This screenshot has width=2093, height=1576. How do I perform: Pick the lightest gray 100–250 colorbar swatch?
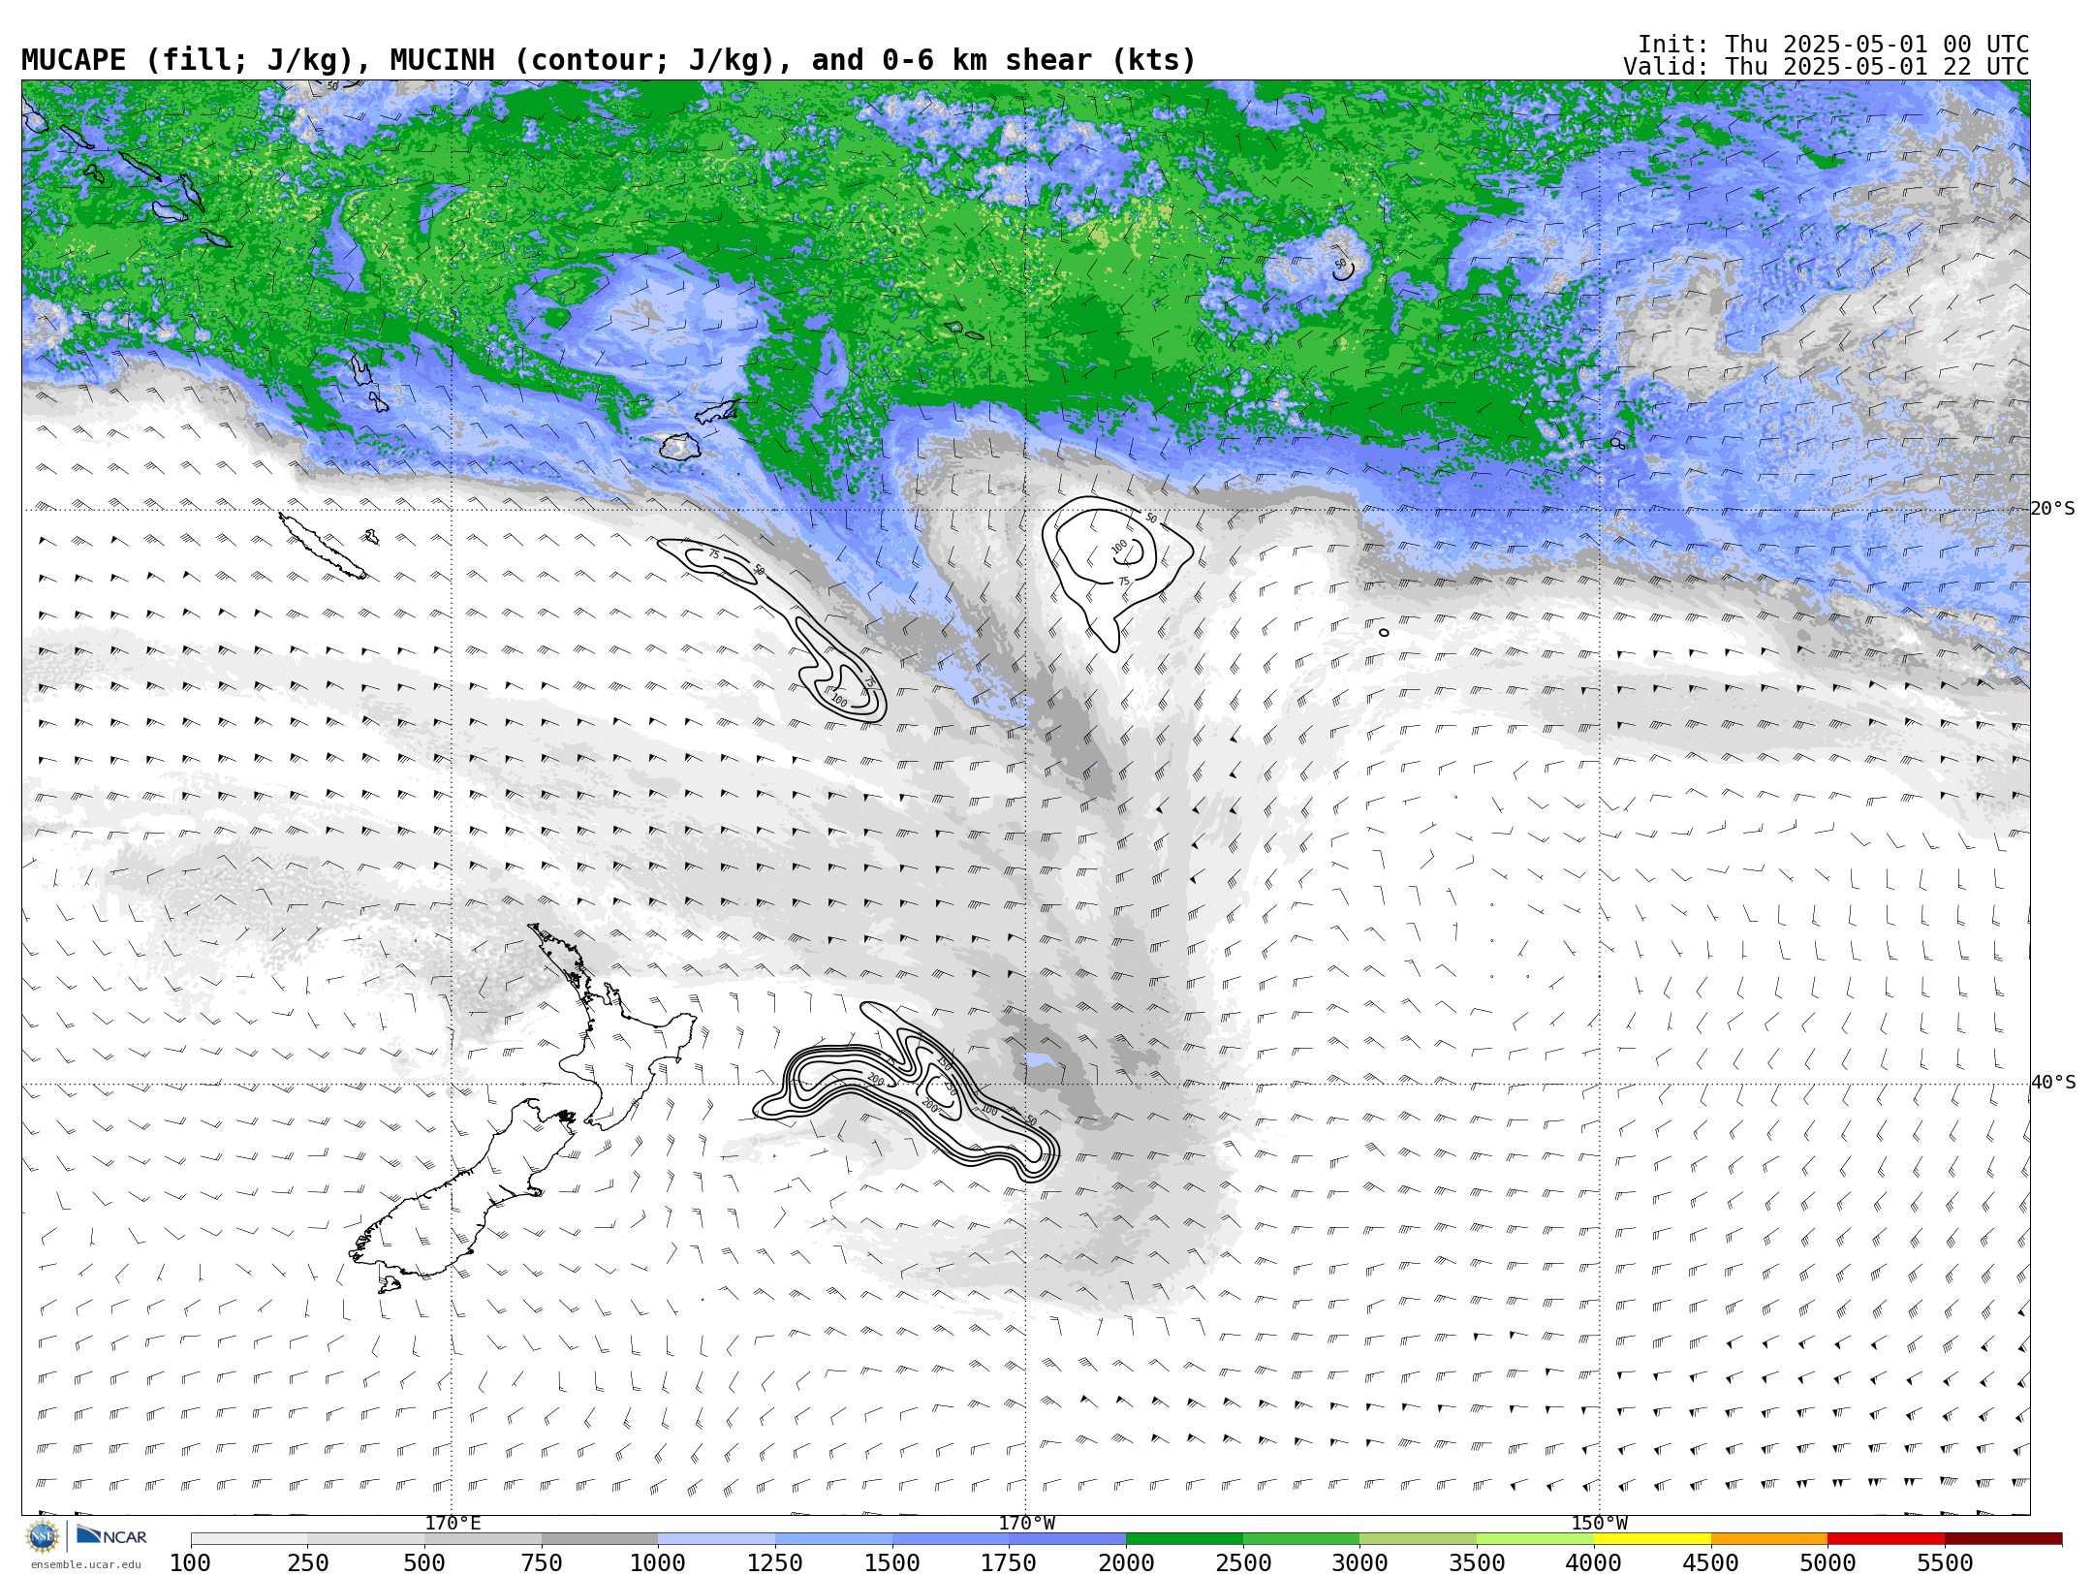[x=249, y=1539]
